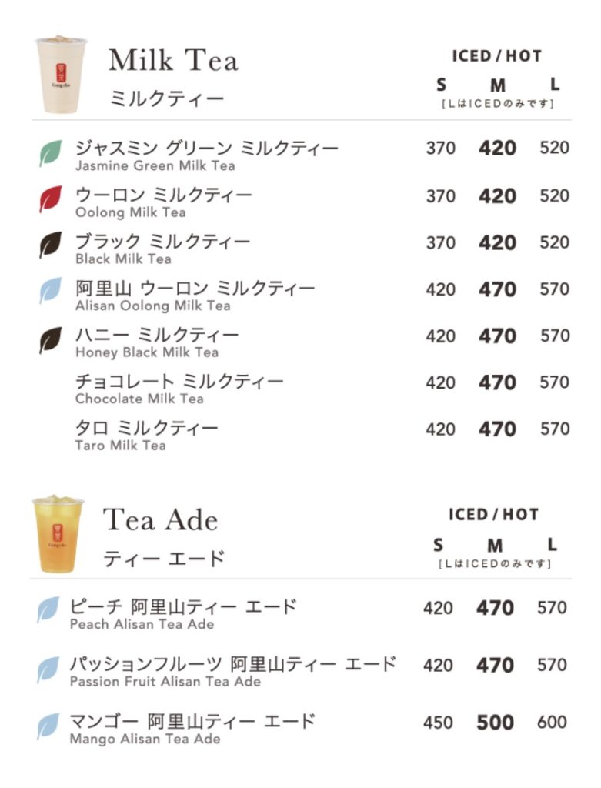Click the blue leaf icon beside Peach Alisan Tea Ade
Viewport: 601px width, 788px height.
click(48, 610)
